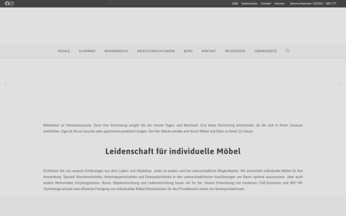Click the paragraph starting Möbelkauf ist Vertrauenssache
The height and width of the screenshot is (216, 346).
coord(173,128)
